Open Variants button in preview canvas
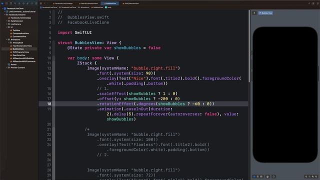 tap(261, 176)
